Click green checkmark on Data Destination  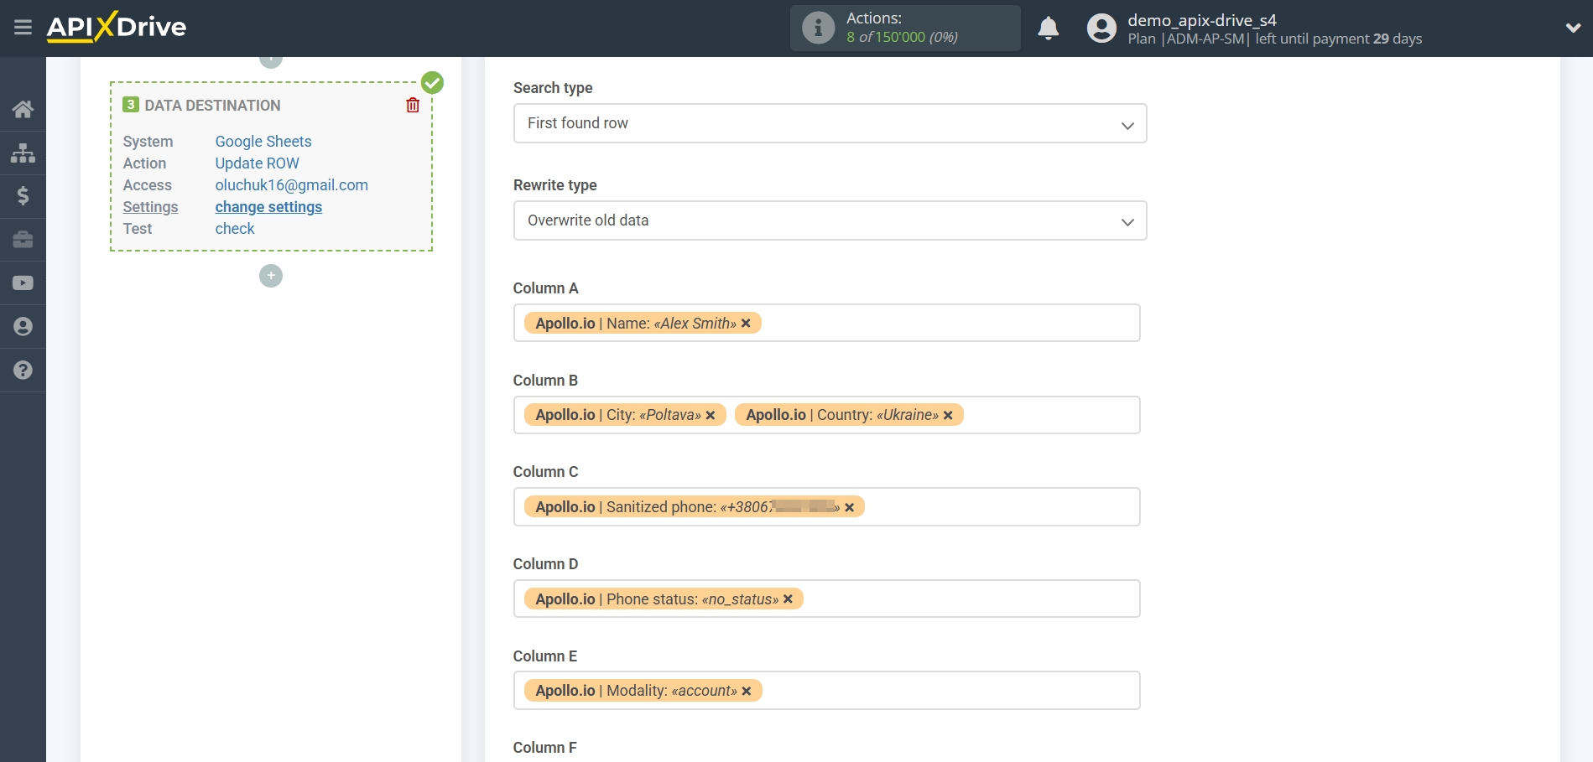[x=432, y=82]
